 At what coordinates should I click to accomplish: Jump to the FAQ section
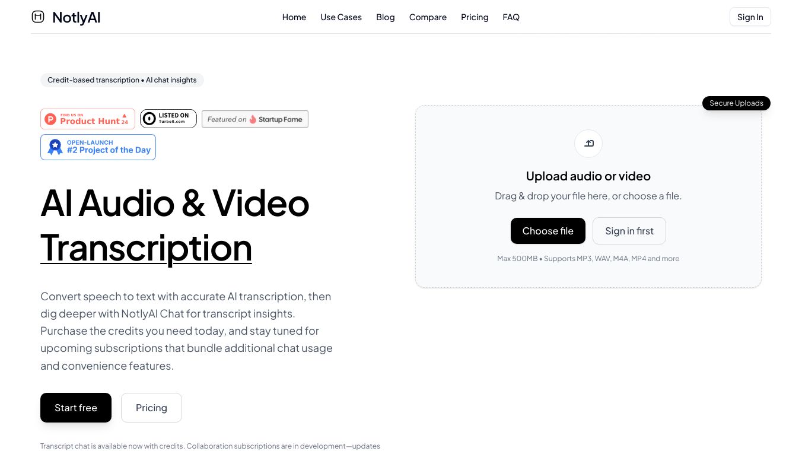(x=511, y=17)
